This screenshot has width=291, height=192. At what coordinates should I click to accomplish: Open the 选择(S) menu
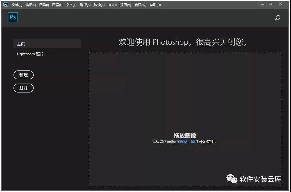pyautogui.click(x=85, y=5)
